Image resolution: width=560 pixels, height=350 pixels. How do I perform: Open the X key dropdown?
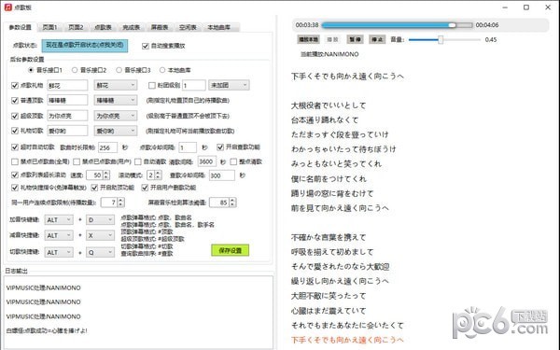click(x=101, y=235)
